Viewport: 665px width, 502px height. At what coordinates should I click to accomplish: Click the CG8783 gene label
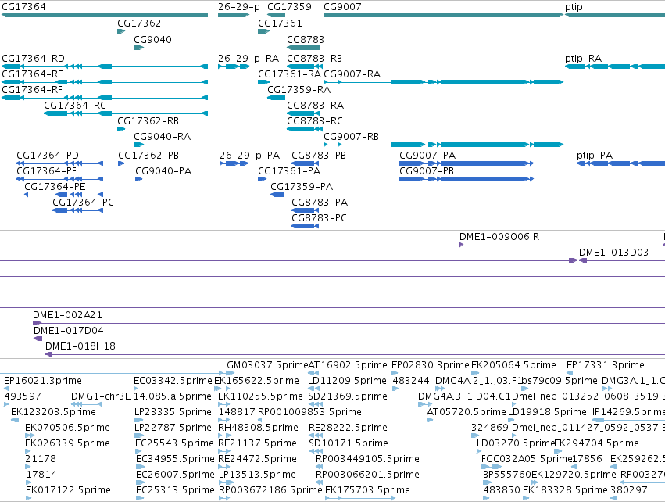point(306,39)
